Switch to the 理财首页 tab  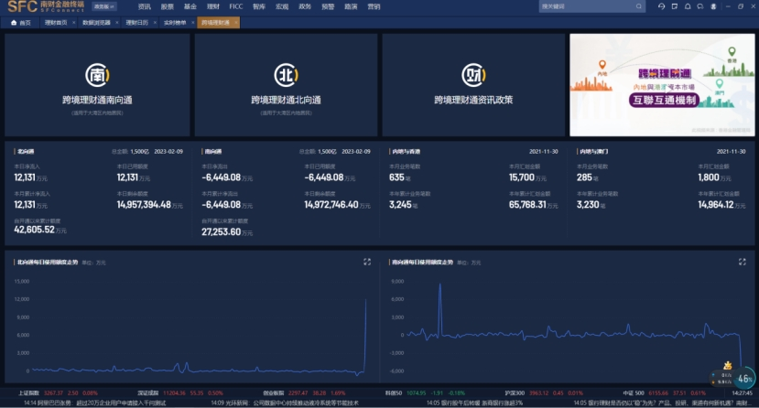pos(56,23)
